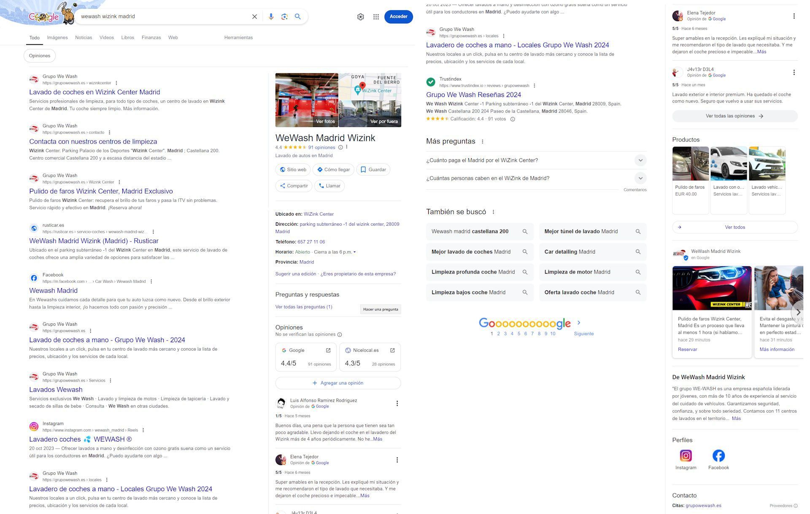Image resolution: width=810 pixels, height=514 pixels.
Task: Open Google reviews external link icon
Action: [x=328, y=350]
